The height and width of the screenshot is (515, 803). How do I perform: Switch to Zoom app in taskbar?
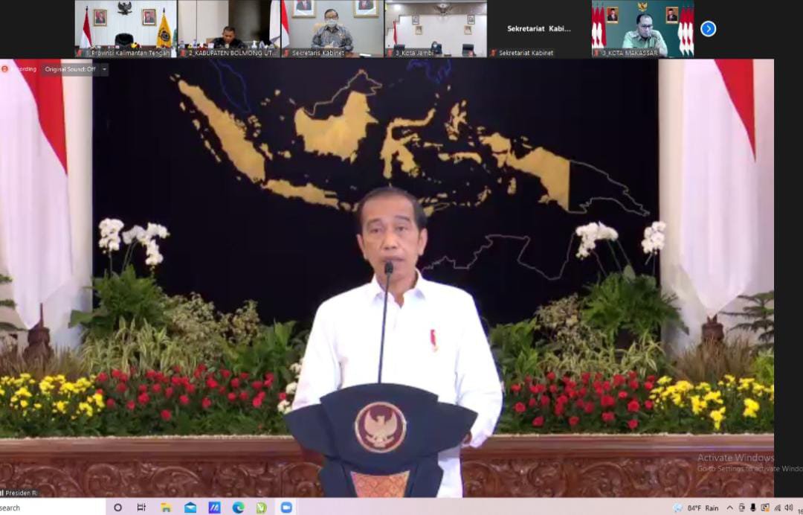click(x=286, y=508)
